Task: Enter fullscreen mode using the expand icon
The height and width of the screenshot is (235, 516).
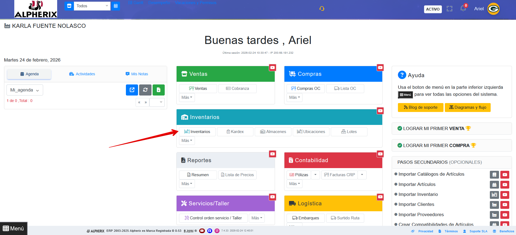Action: point(449,9)
